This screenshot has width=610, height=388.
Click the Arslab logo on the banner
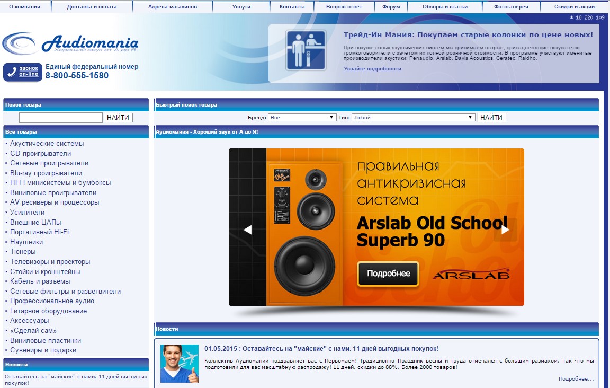point(471,274)
